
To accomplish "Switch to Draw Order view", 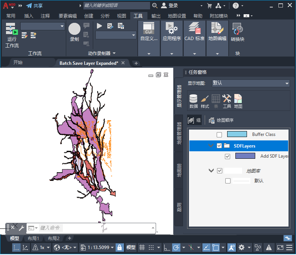I will pyautogui.click(x=221, y=120).
